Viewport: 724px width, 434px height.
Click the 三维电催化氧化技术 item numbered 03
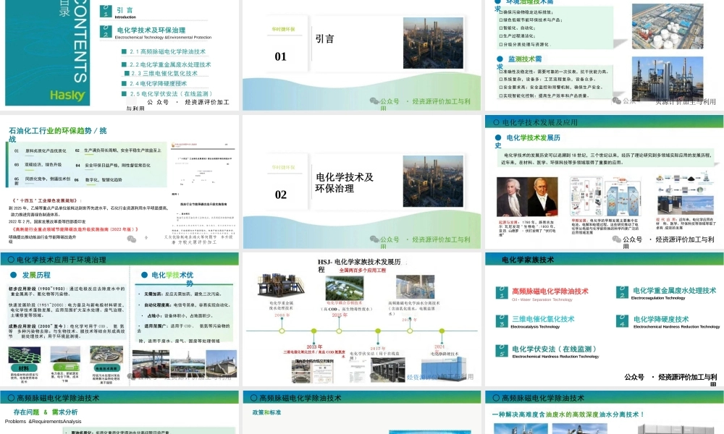[543, 319]
